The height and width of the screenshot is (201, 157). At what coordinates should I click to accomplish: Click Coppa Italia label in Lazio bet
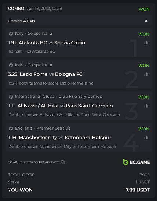(40, 65)
